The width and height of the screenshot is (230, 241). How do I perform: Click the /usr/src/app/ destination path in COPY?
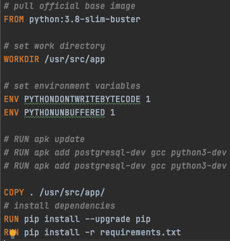pyautogui.click(x=72, y=193)
